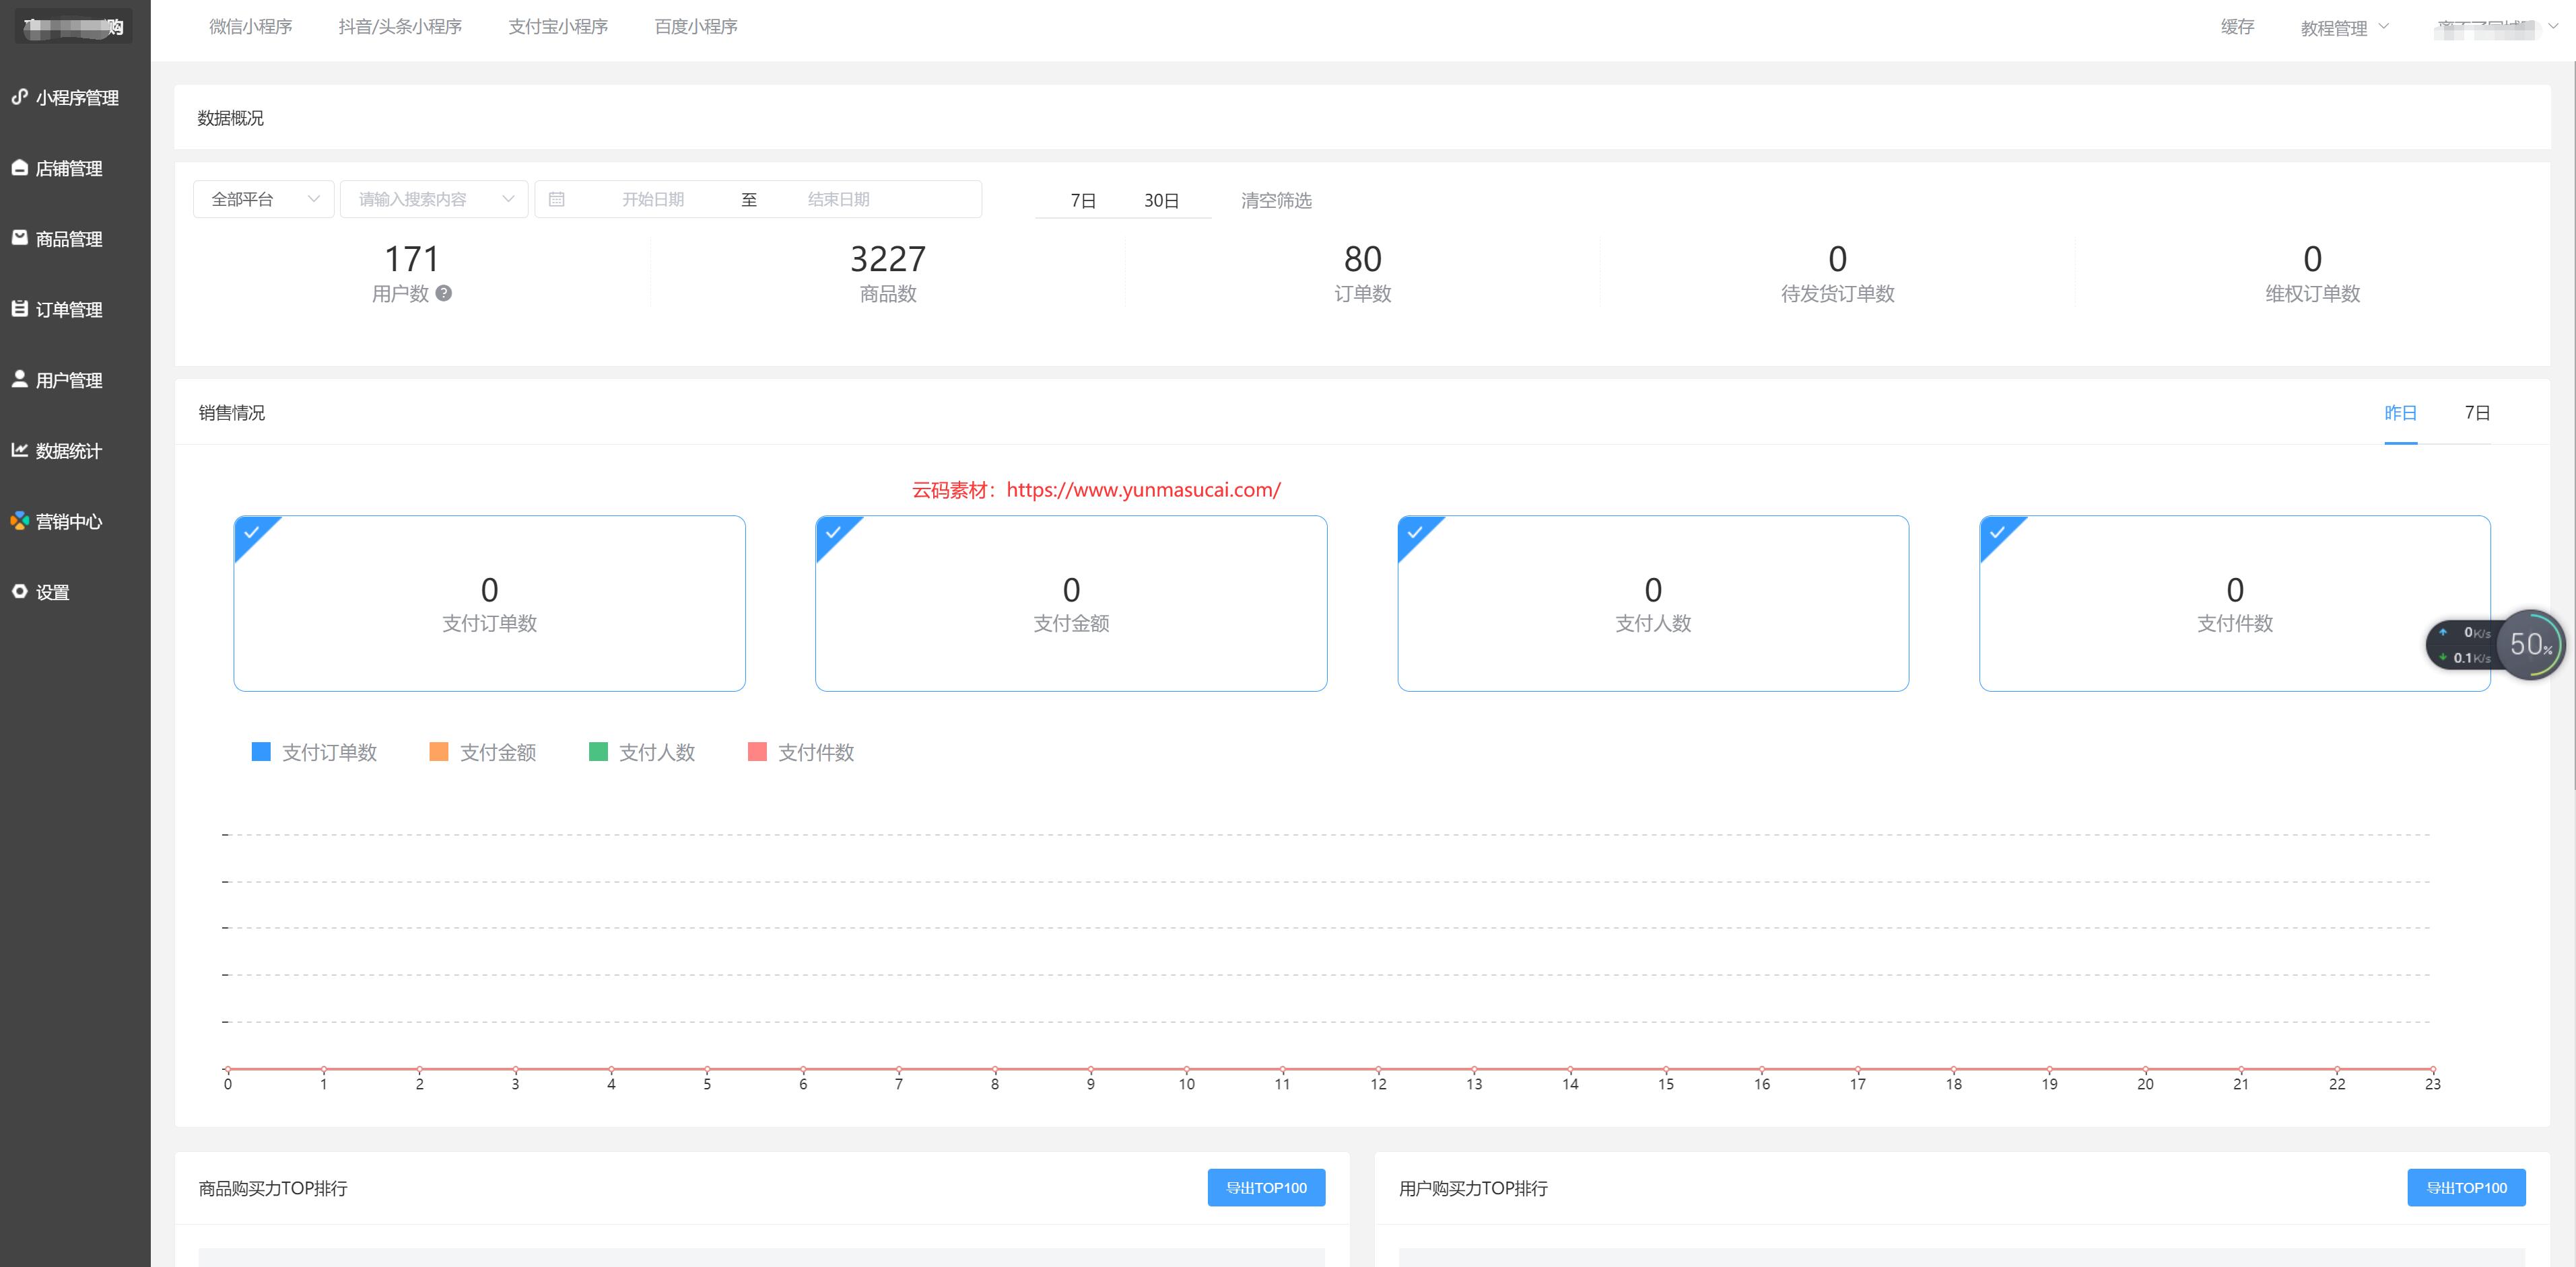The image size is (2576, 1267).
Task: Click the 用户数 help question-mark icon
Action: point(444,293)
